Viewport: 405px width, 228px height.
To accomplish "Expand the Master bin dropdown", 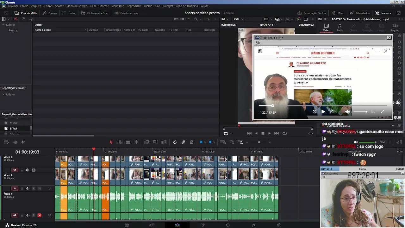I will 3,25.
